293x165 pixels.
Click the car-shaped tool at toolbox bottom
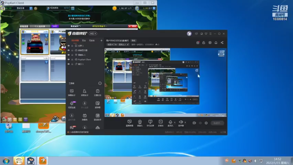[97, 128]
